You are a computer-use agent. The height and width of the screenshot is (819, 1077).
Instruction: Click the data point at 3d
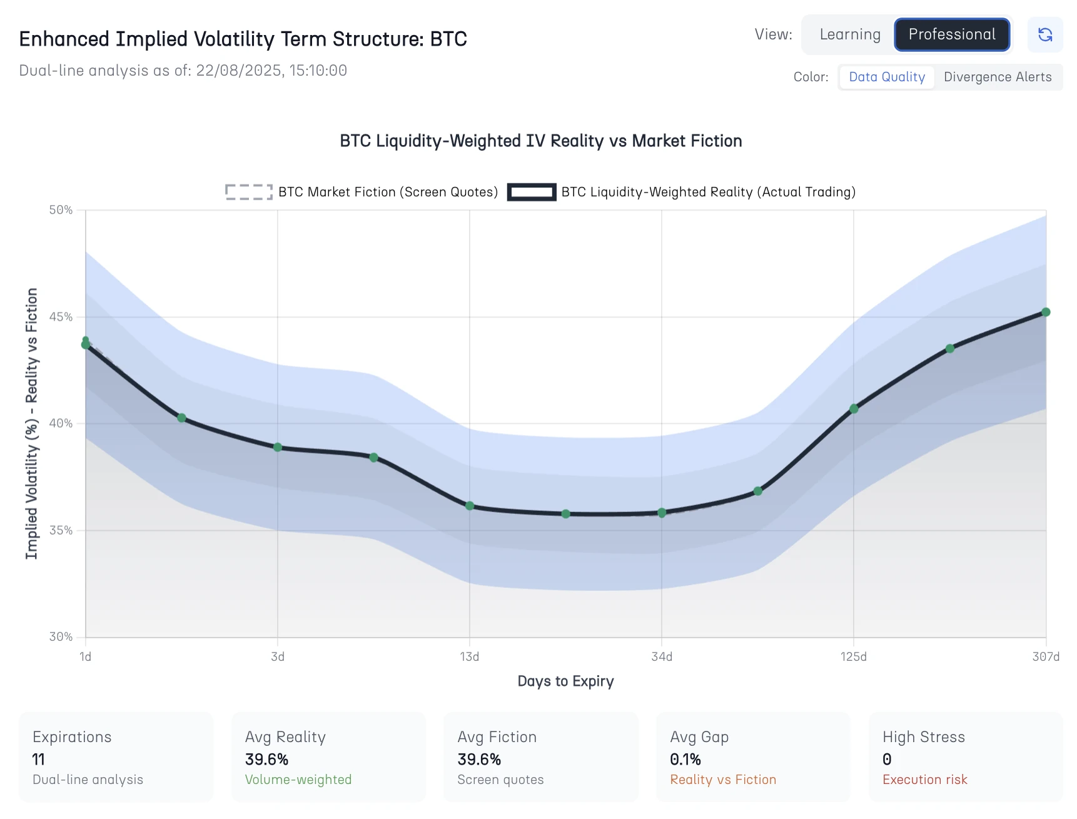pyautogui.click(x=278, y=448)
